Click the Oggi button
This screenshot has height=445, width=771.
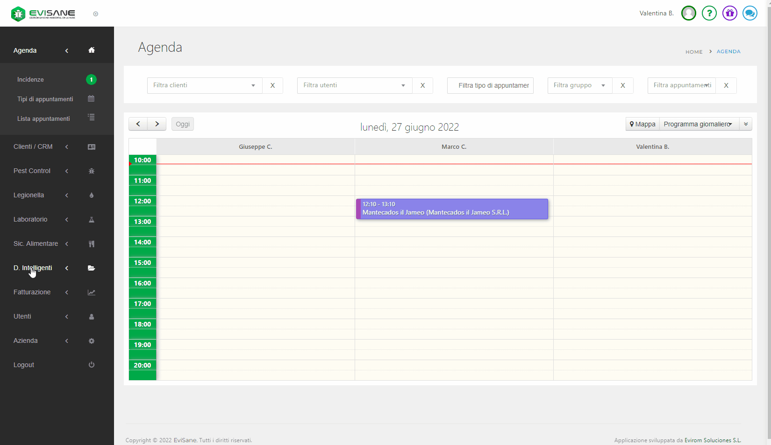click(183, 124)
